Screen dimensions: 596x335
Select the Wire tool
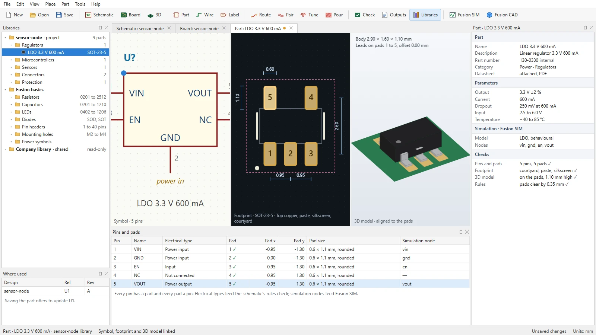click(x=205, y=15)
